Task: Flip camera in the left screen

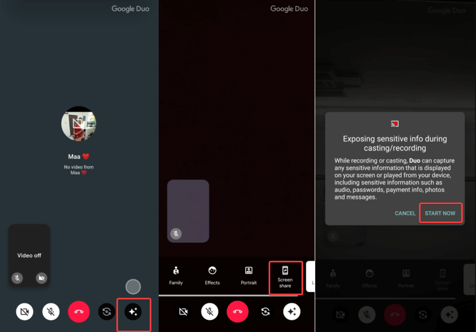Action: pyautogui.click(x=106, y=311)
